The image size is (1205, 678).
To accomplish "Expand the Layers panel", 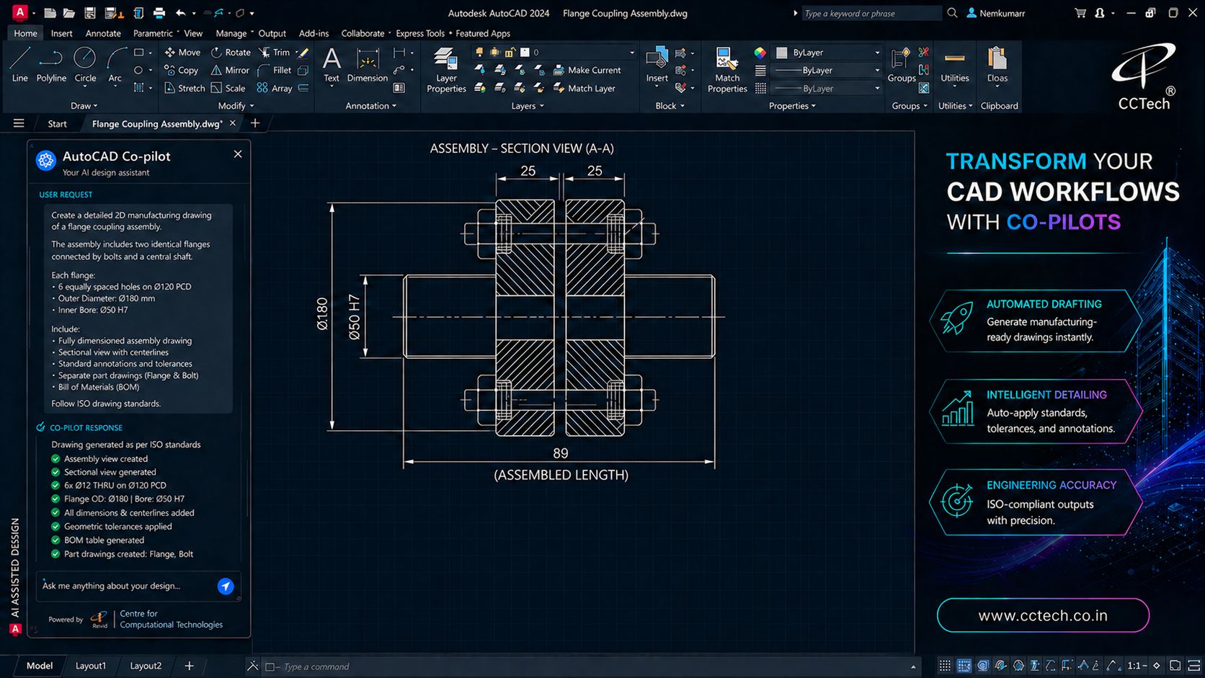I will [528, 106].
